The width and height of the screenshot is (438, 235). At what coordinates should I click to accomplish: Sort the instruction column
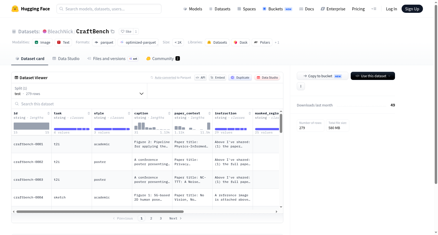(250, 113)
